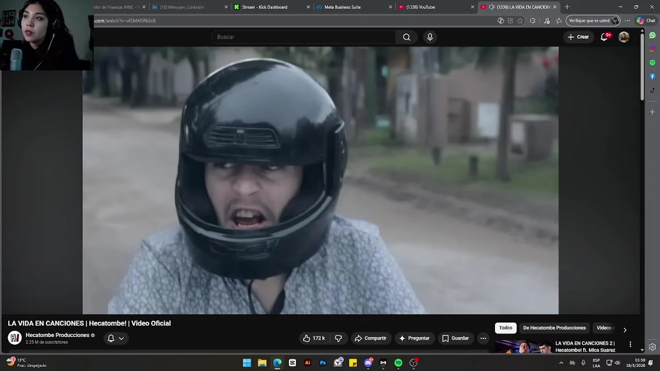This screenshot has height=371, width=660.
Task: Mute the playing tab's speaker icon
Action: 491,7
